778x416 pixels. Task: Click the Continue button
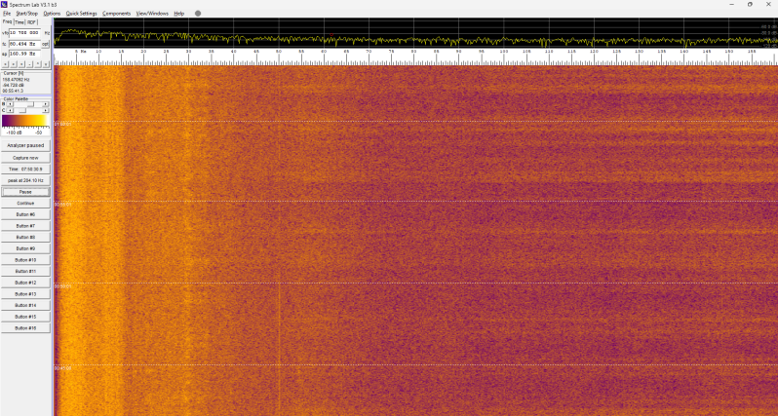(x=25, y=204)
